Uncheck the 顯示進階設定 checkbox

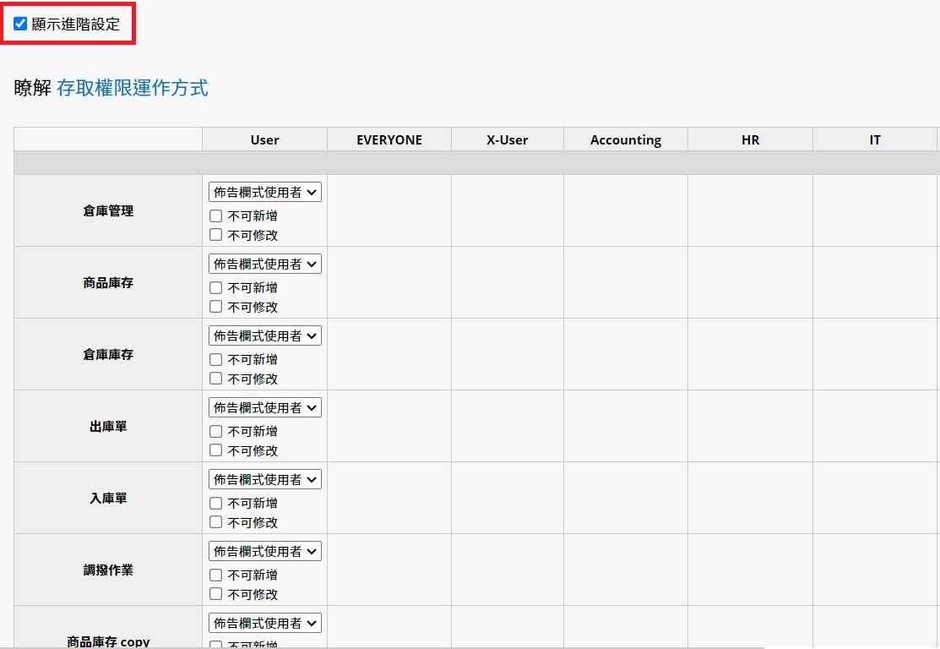[20, 24]
